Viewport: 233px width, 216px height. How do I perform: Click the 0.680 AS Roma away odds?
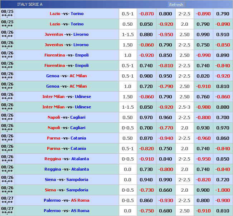tap(165, 211)
